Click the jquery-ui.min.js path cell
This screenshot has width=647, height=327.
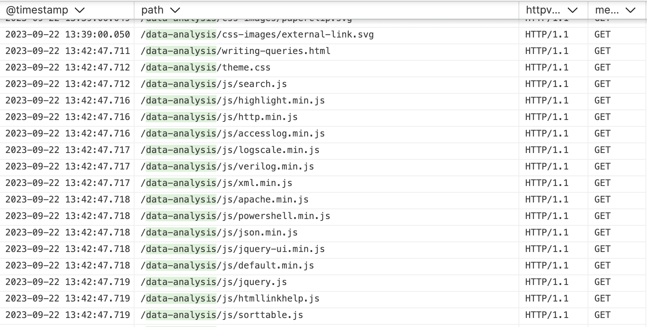point(233,249)
